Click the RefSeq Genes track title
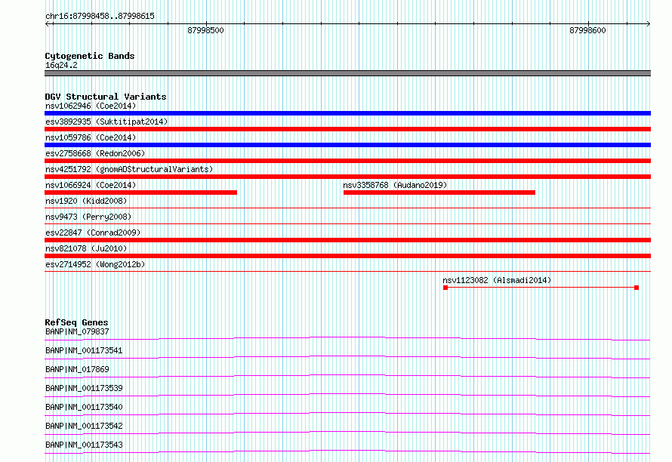 (76, 322)
